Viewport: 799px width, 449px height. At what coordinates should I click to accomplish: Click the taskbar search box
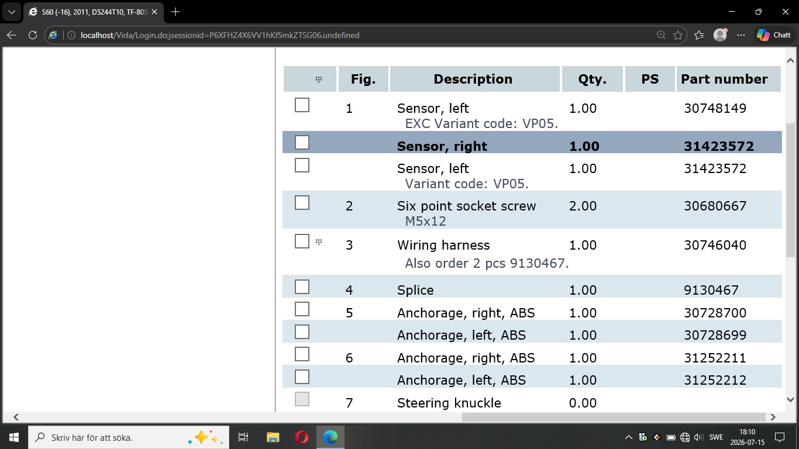point(130,437)
